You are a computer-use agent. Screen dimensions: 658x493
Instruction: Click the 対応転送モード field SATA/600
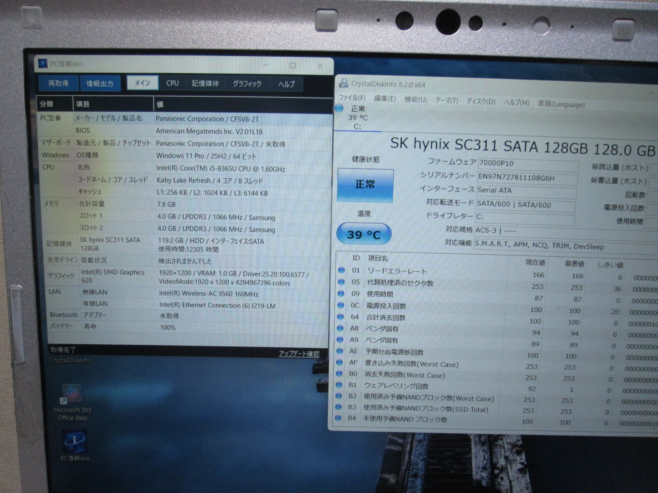(x=526, y=205)
